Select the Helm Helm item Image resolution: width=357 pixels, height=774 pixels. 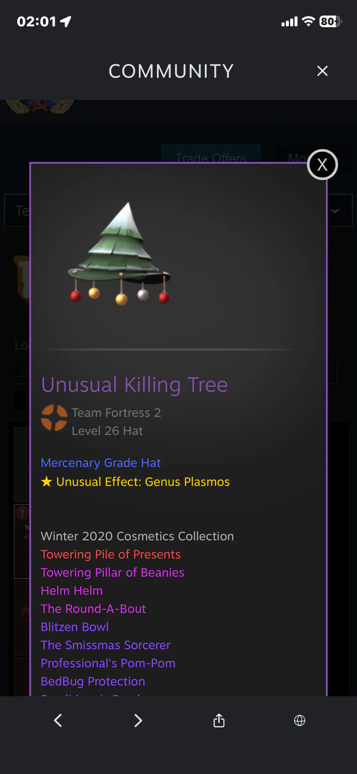tap(72, 590)
